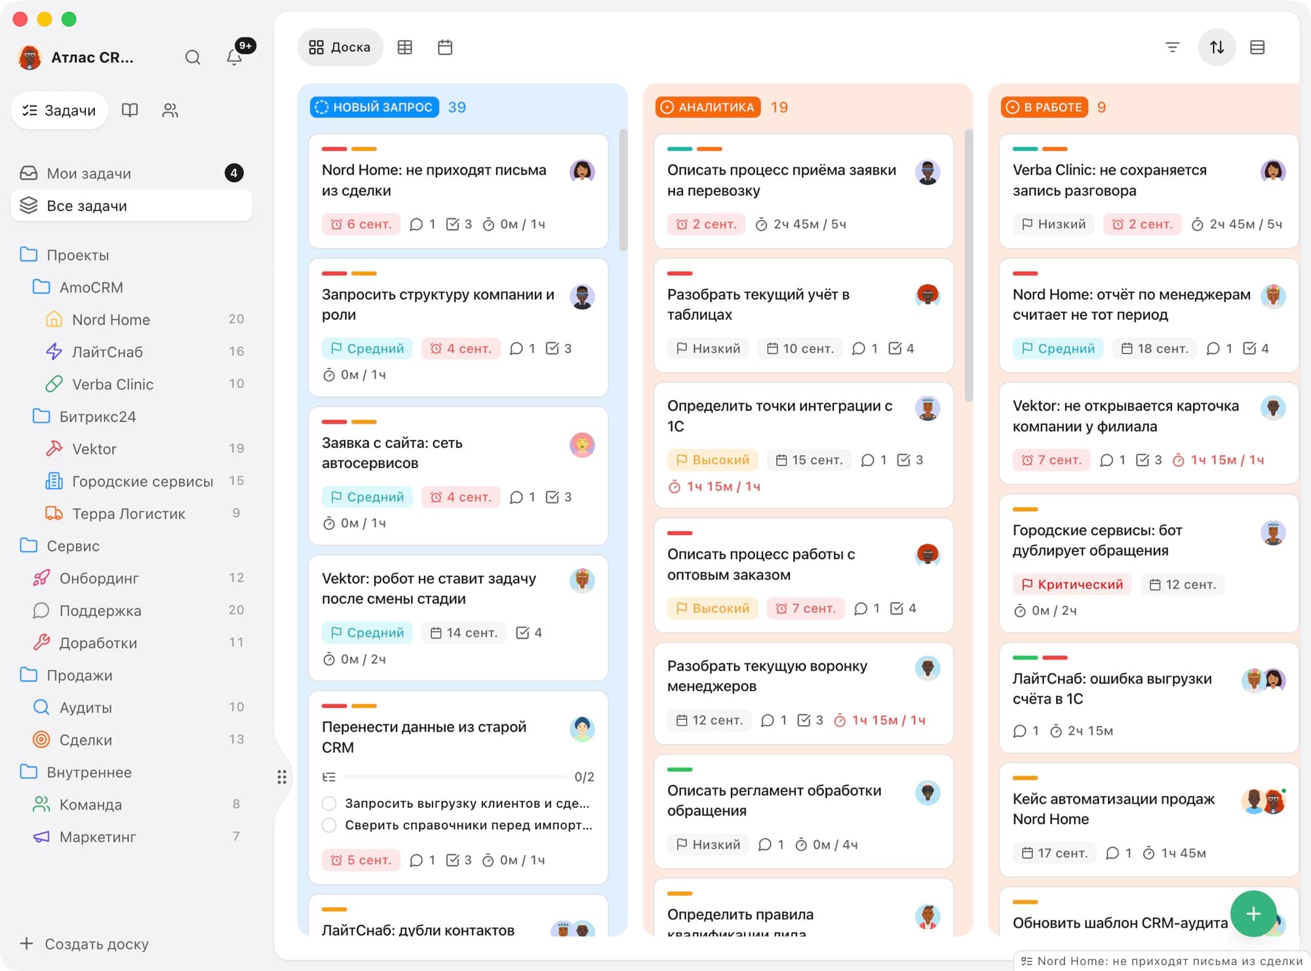The width and height of the screenshot is (1311, 971).
Task: Click assignee avatar on Nord Home письма card
Action: 582,171
